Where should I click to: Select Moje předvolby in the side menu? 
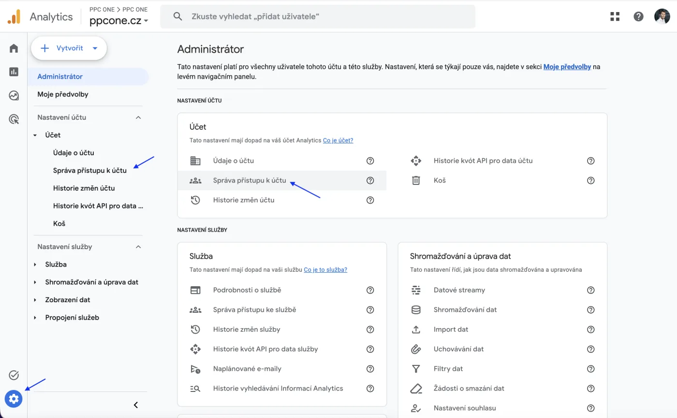tap(63, 94)
